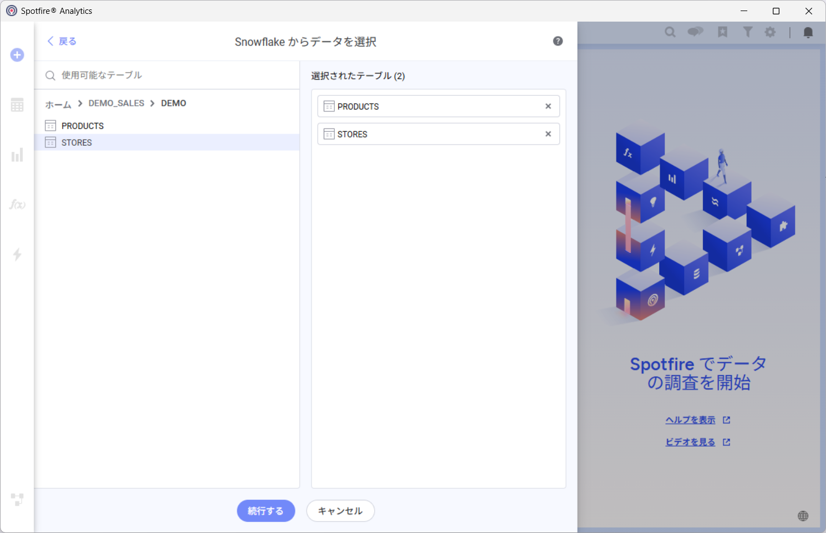Open the visualization bar chart sidebar icon
This screenshot has width=826, height=533.
[x=17, y=155]
